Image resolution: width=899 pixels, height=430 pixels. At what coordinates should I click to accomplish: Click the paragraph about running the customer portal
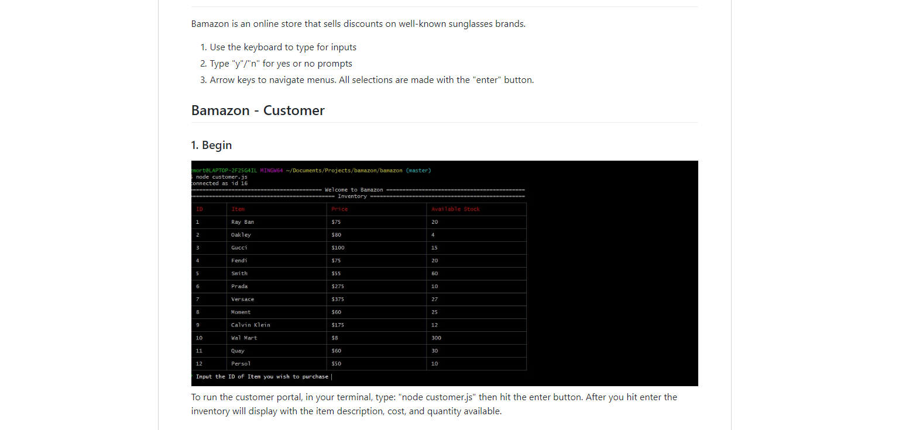click(x=434, y=404)
